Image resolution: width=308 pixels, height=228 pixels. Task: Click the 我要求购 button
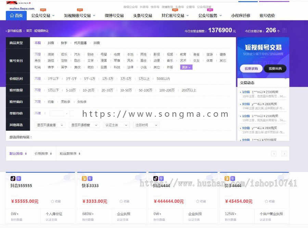pos(251,69)
